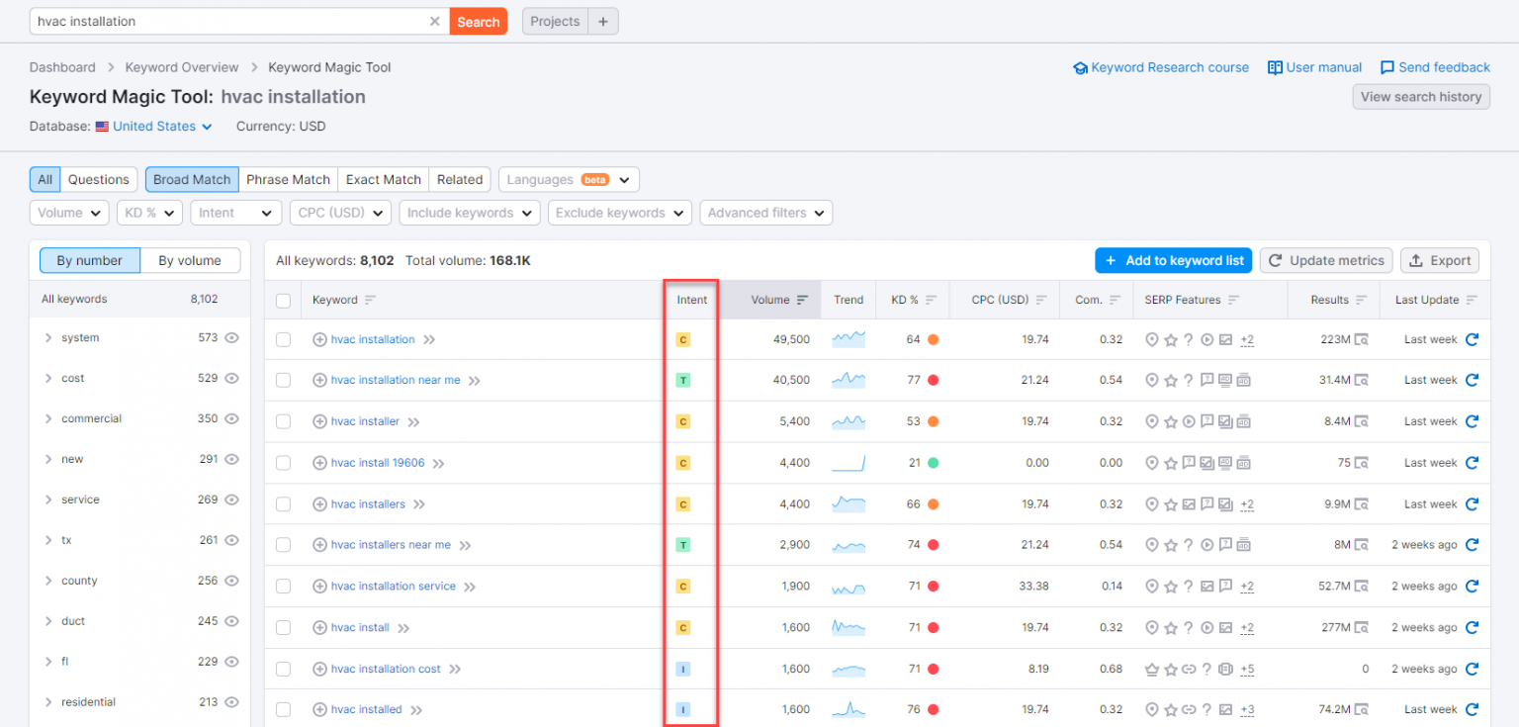The image size is (1519, 727).
Task: Click the 'Add to keyword list' button
Action: tap(1173, 260)
